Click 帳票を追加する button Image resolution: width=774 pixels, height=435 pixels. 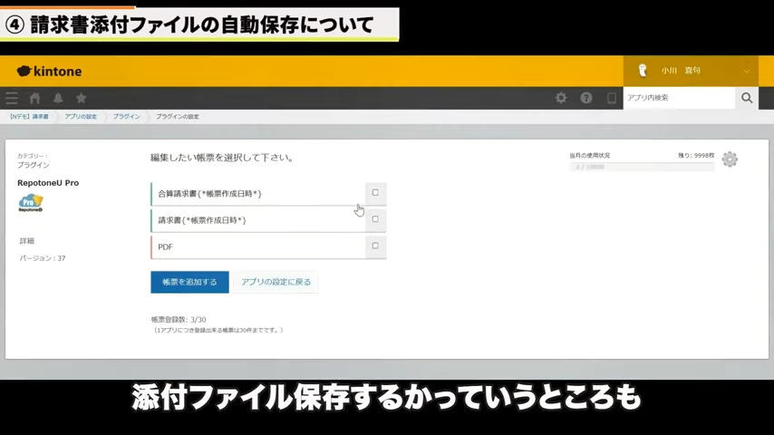[189, 282]
